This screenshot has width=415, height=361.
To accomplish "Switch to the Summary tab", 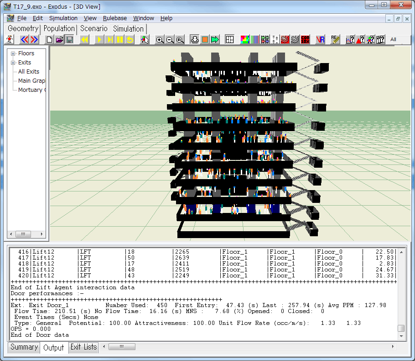I will 24,347.
